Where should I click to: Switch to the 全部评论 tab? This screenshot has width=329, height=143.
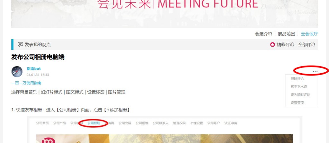coord(307,45)
